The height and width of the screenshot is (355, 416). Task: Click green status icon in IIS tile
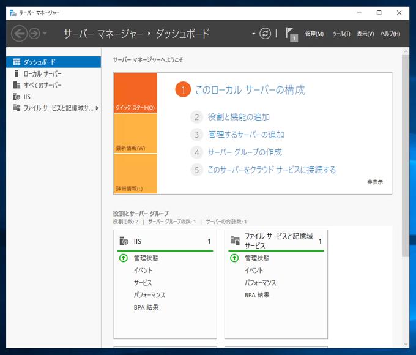124,258
